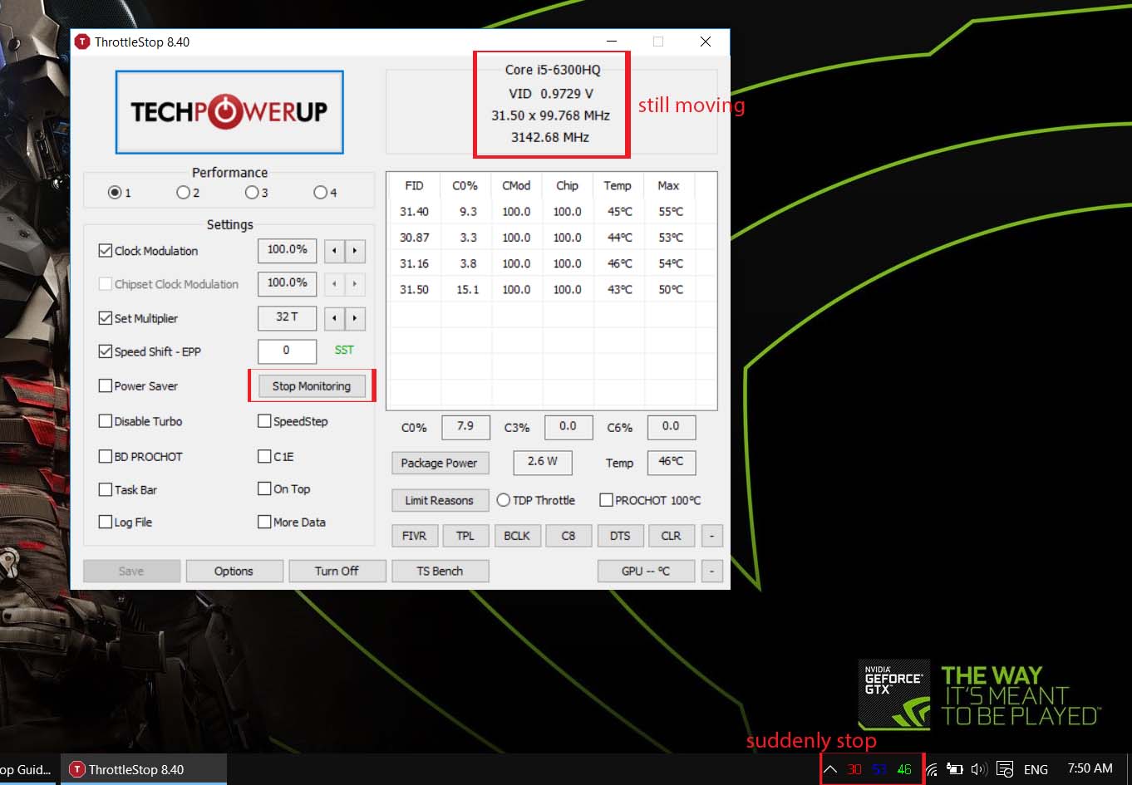Open the FIVR window
Image resolution: width=1132 pixels, height=785 pixels.
414,536
